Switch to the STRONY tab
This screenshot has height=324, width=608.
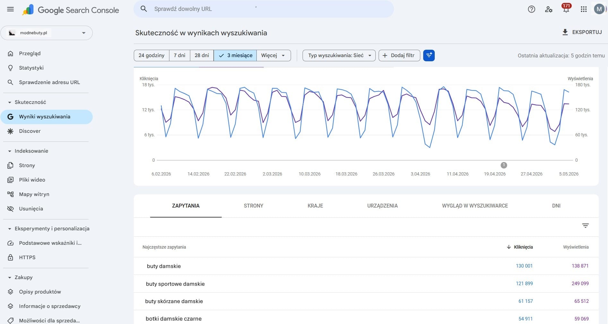253,206
